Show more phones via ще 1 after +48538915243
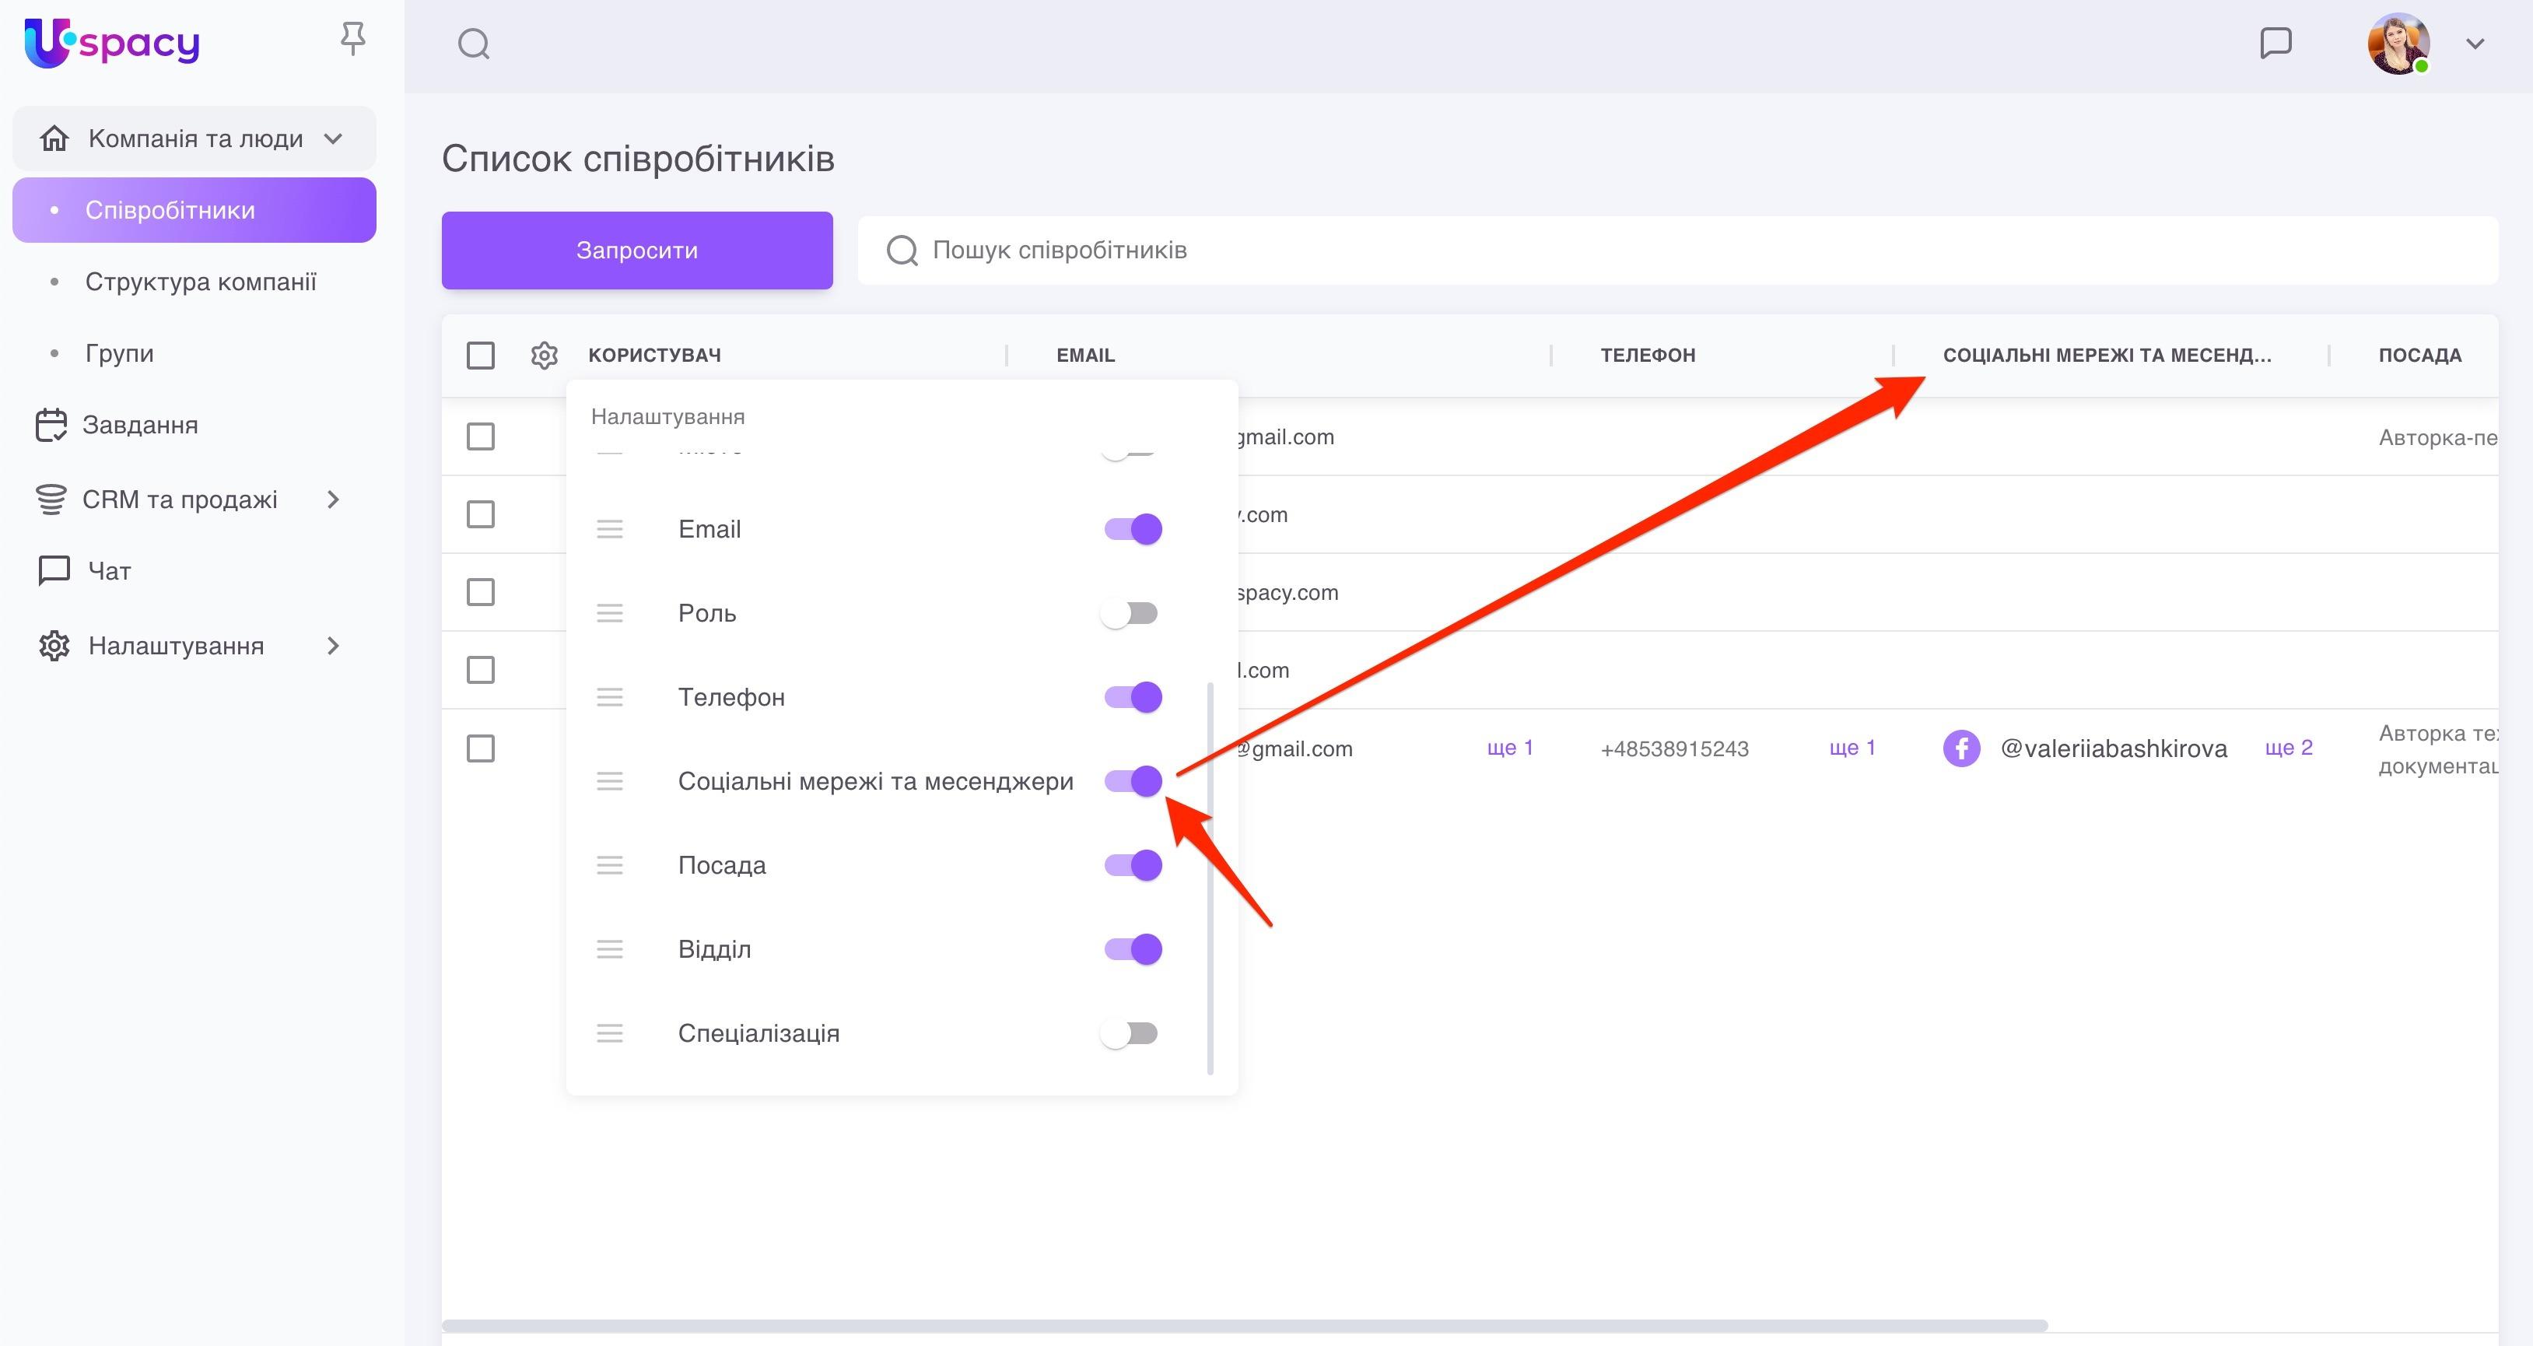The image size is (2533, 1346). pyautogui.click(x=1852, y=748)
